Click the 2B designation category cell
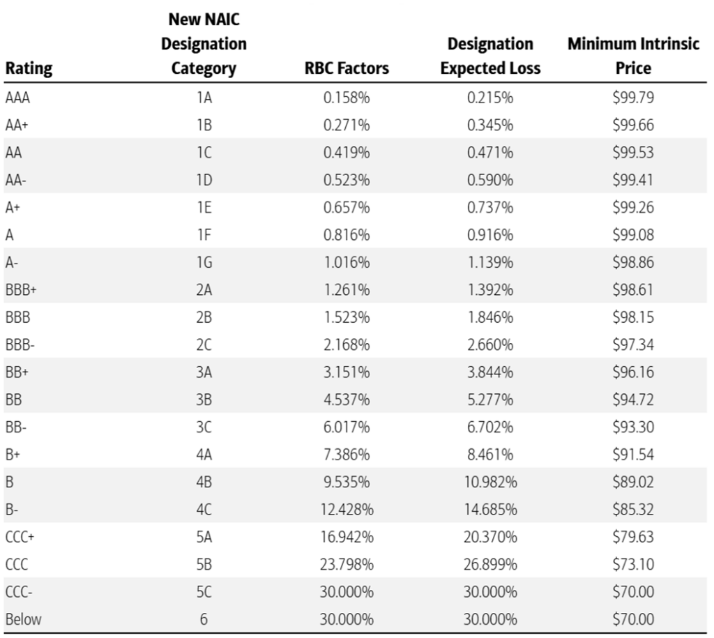Viewport: 714px width, 638px height. [x=204, y=317]
